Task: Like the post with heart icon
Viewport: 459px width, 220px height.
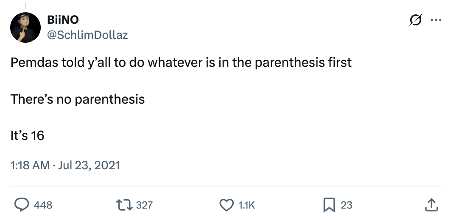Action: 226,205
